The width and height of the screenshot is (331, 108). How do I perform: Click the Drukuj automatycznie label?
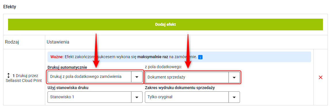(67, 67)
